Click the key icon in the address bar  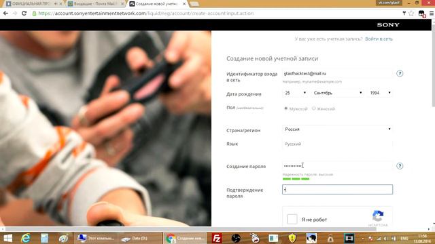click(404, 13)
